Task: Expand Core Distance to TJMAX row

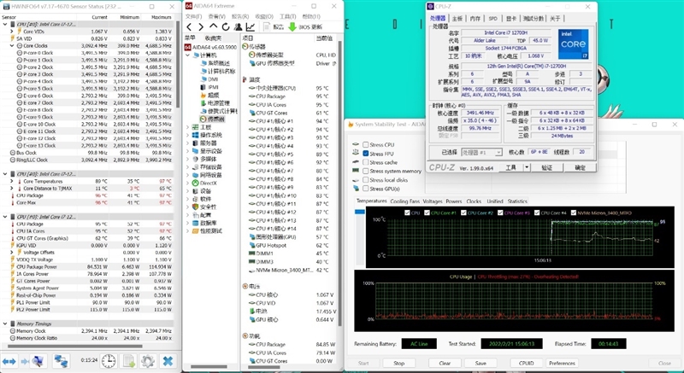Action: [12, 189]
